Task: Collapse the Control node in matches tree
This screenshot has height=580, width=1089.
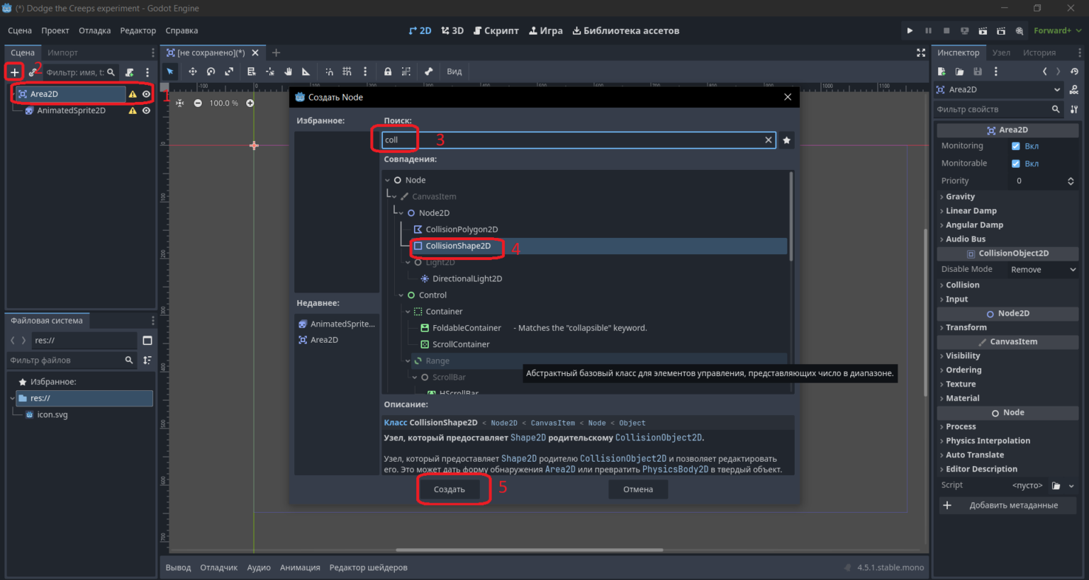Action: [401, 295]
